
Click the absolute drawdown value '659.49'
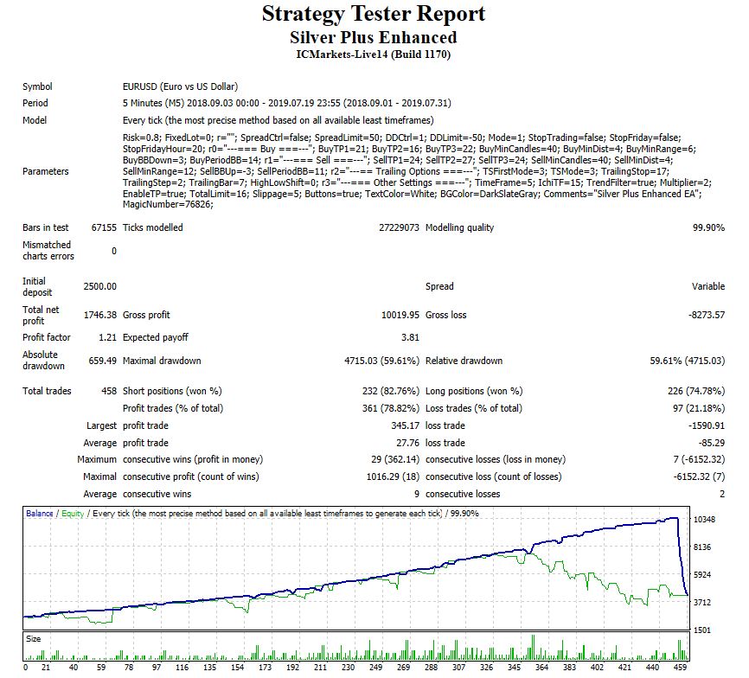[102, 361]
